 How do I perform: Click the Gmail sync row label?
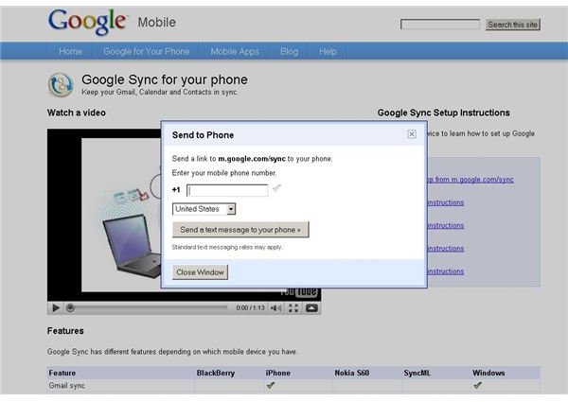pyautogui.click(x=66, y=386)
